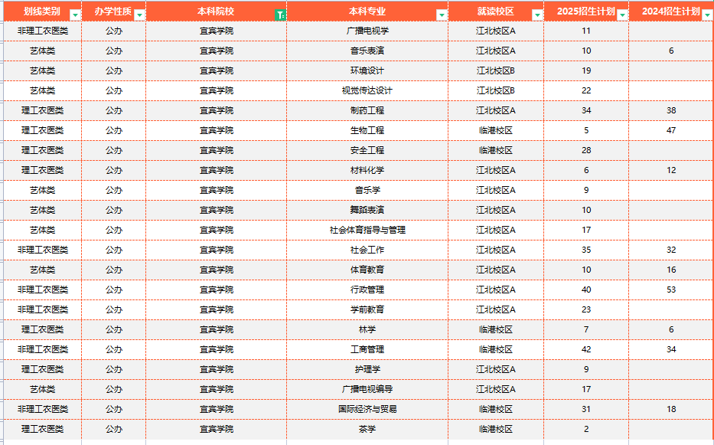The height and width of the screenshot is (445, 714).
Task: Click the 广播电视学 major cell
Action: [x=367, y=31]
